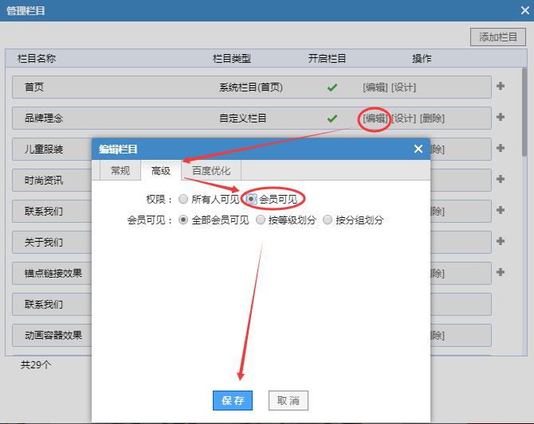Click [设计] link in the 品牌理念 row
Screen dimensions: 534x424
pos(403,119)
